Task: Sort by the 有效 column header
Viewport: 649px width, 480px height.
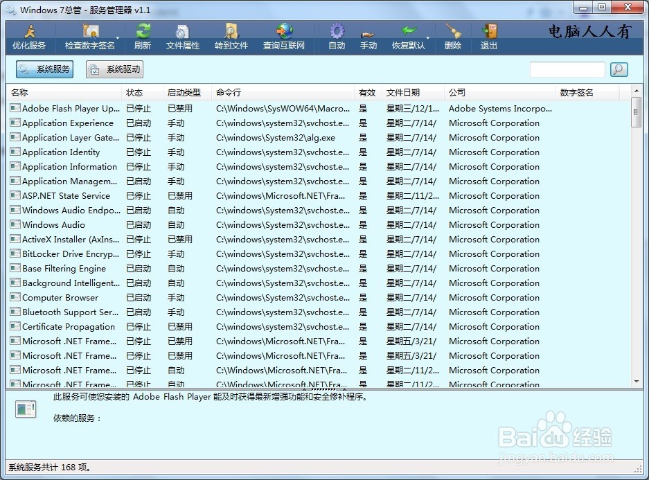Action: pyautogui.click(x=368, y=93)
